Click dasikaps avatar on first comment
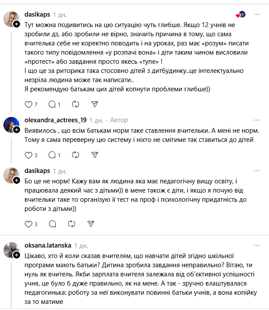This screenshot has height=310, width=269. (11, 19)
